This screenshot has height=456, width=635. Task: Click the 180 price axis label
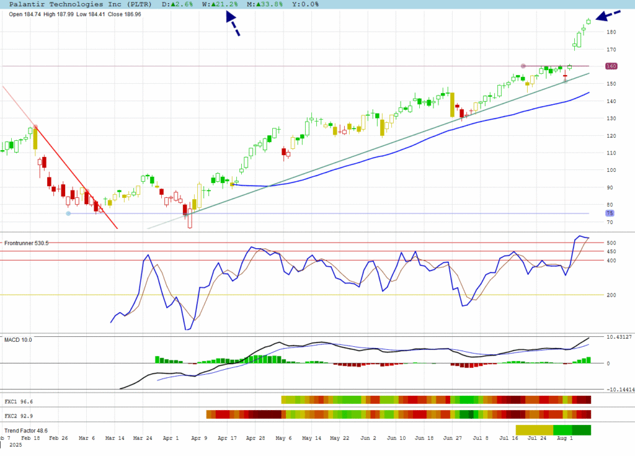(611, 32)
